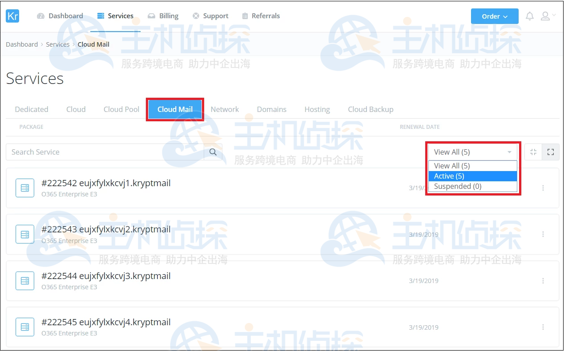The image size is (564, 351).
Task: Switch to the Domains tab
Action: 272,109
